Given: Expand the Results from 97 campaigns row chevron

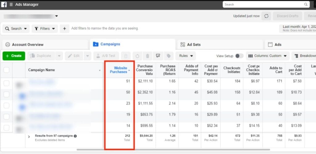Looking at the screenshot, I should point(29,137).
